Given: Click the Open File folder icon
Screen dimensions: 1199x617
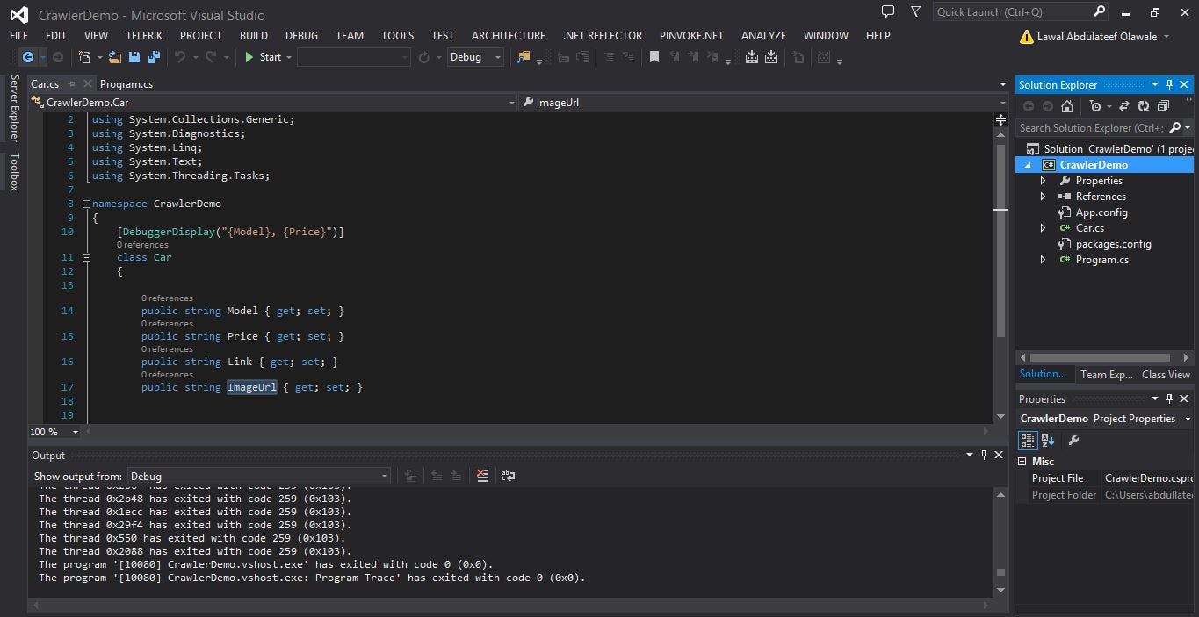Looking at the screenshot, I should (114, 57).
